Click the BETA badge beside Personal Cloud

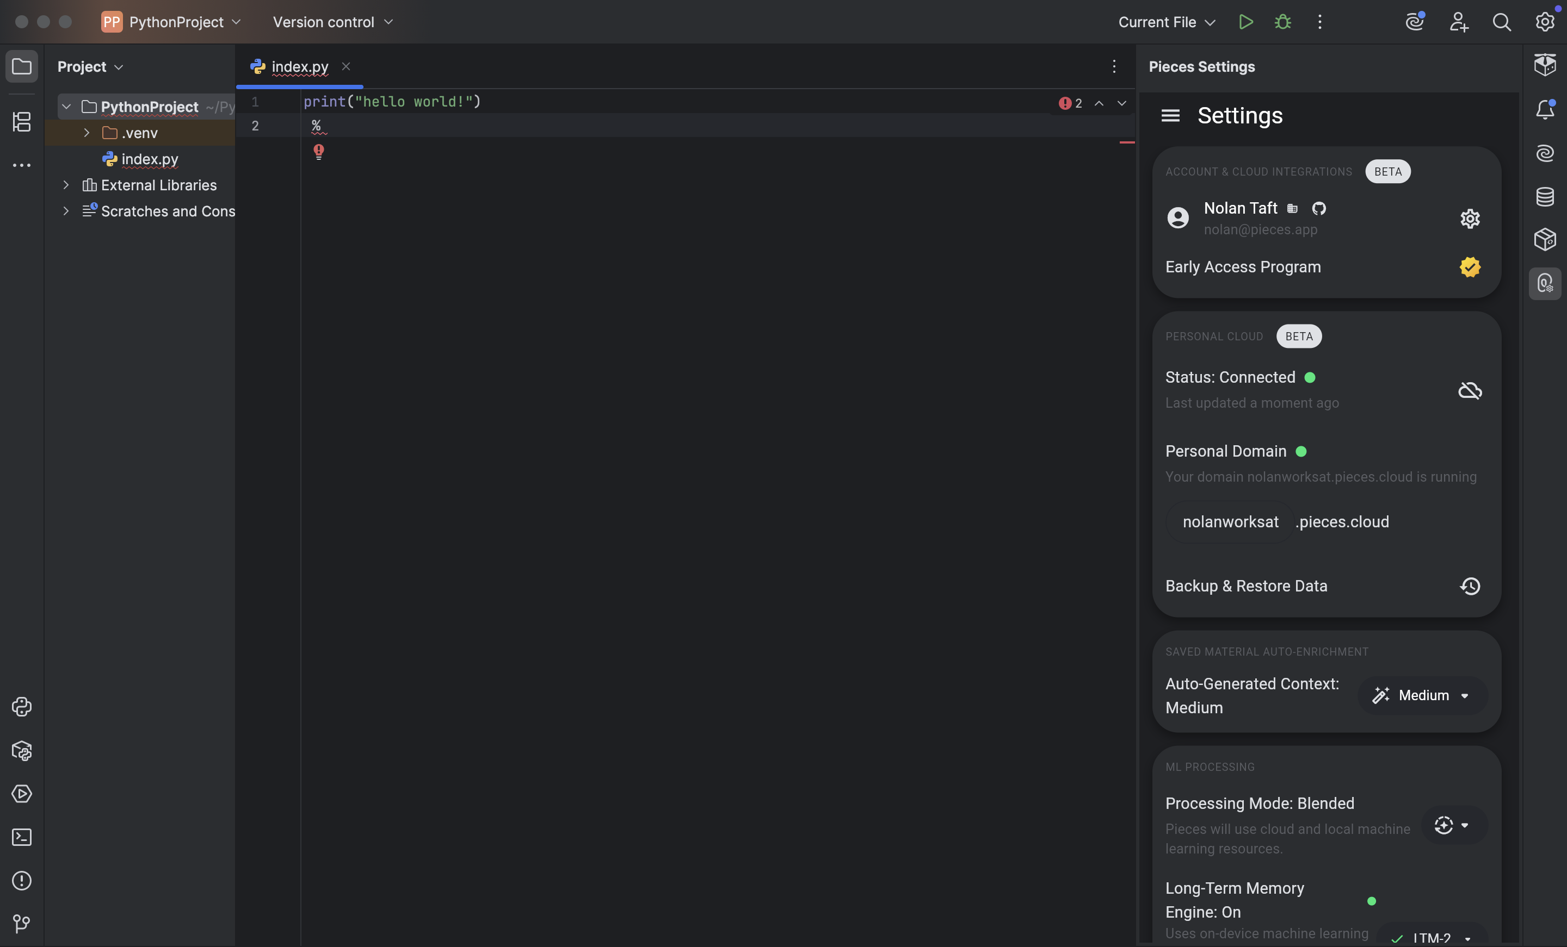pyautogui.click(x=1299, y=336)
